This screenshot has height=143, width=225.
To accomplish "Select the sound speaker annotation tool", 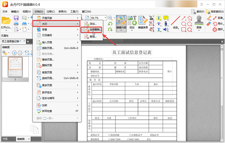I will pyautogui.click(x=166, y=30).
